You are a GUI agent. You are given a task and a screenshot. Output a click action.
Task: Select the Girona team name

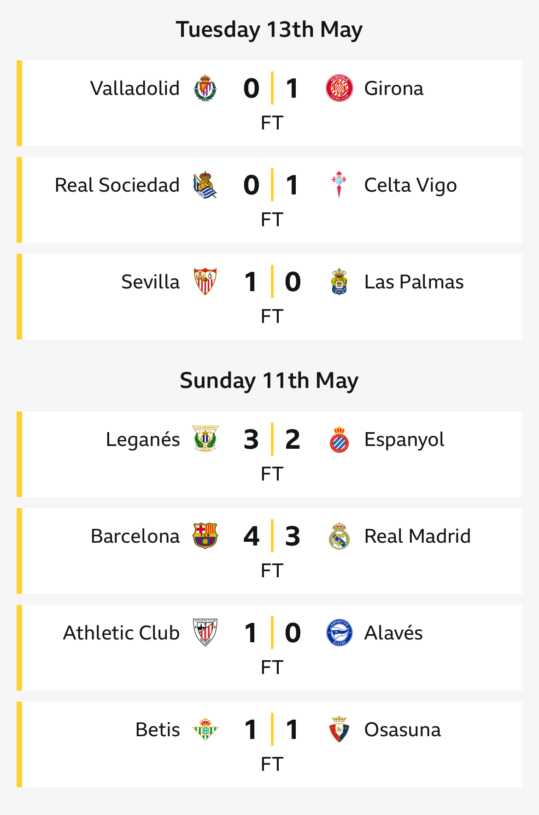point(393,88)
